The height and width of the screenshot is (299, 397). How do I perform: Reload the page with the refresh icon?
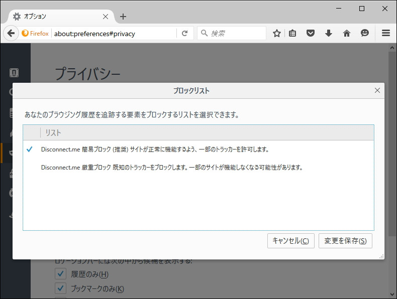pos(185,33)
